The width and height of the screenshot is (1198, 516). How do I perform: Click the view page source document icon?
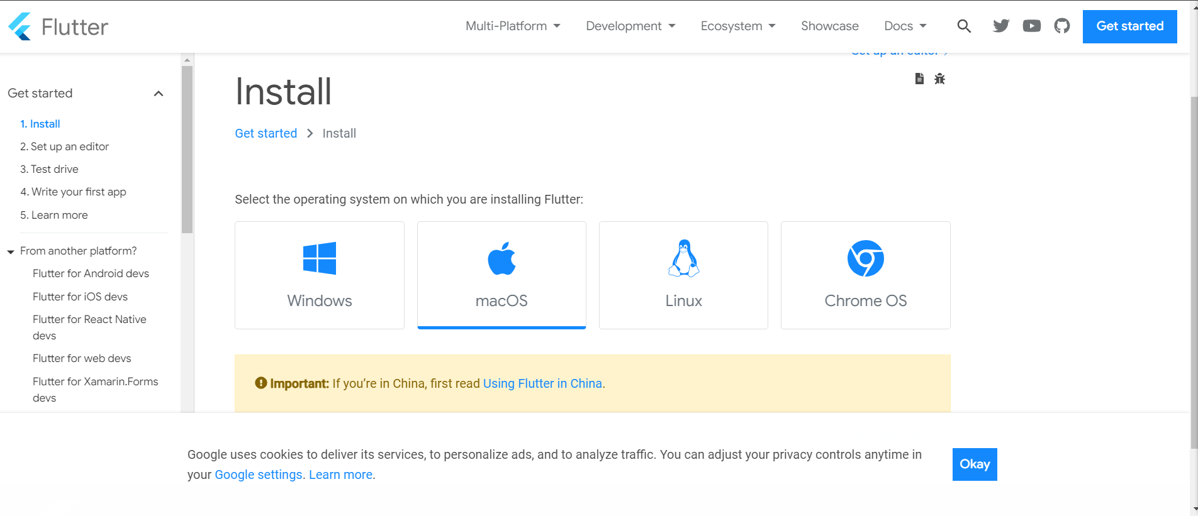click(x=919, y=79)
